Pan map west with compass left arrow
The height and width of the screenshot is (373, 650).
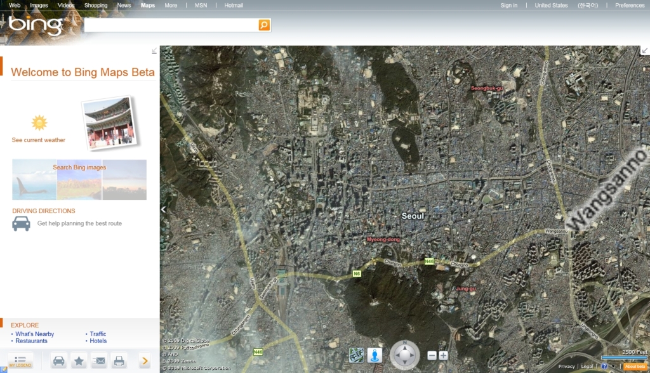(x=397, y=355)
